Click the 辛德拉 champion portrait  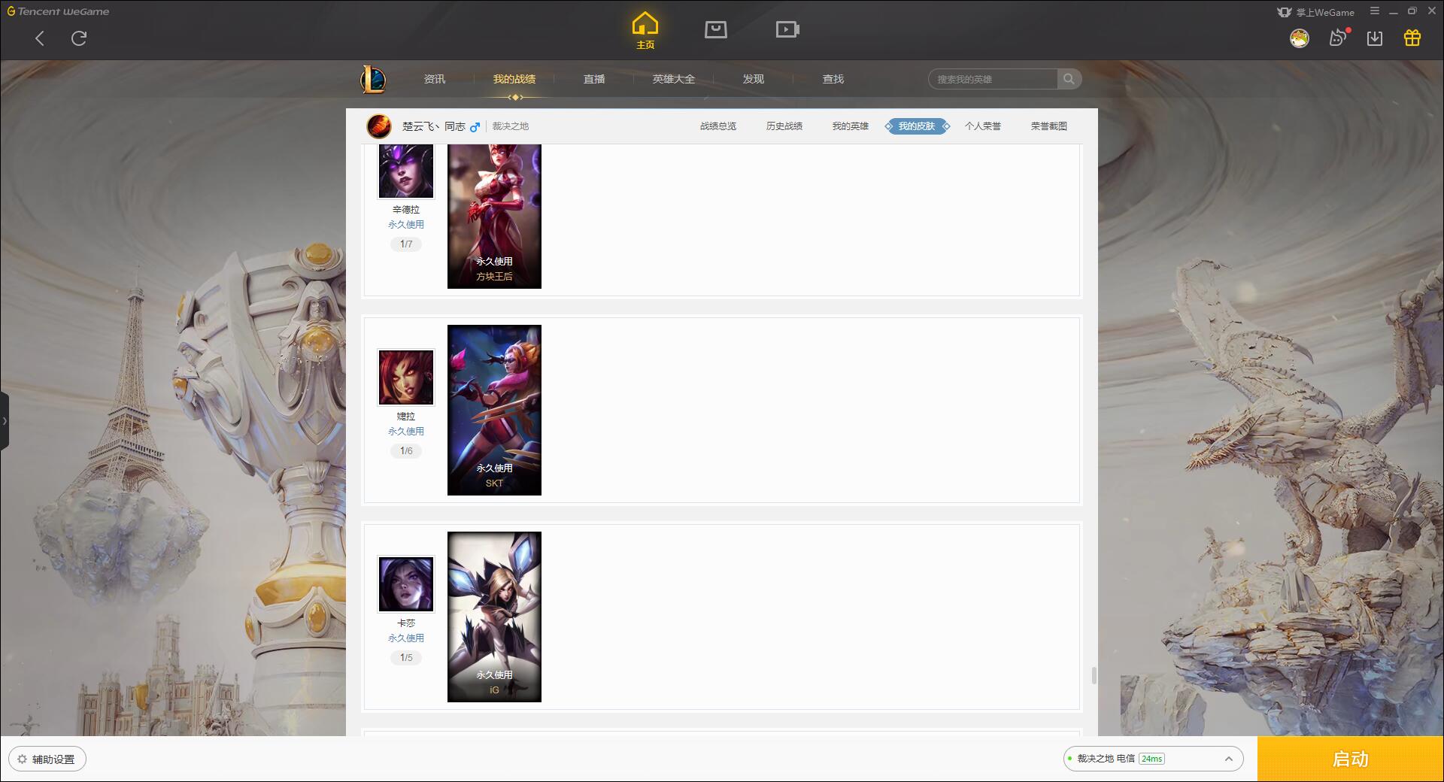(406, 171)
